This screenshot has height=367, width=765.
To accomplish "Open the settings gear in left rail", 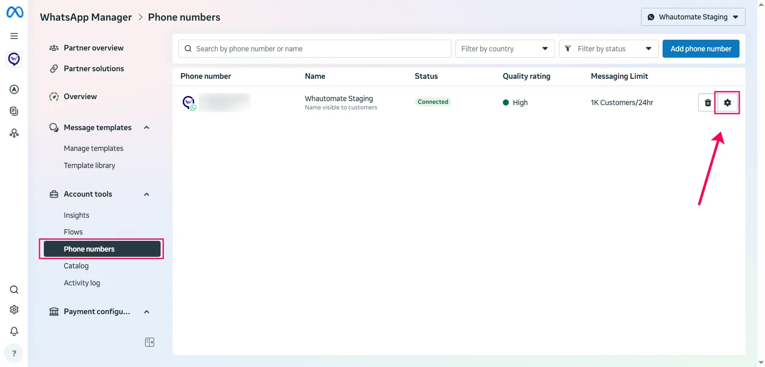I will click(14, 310).
